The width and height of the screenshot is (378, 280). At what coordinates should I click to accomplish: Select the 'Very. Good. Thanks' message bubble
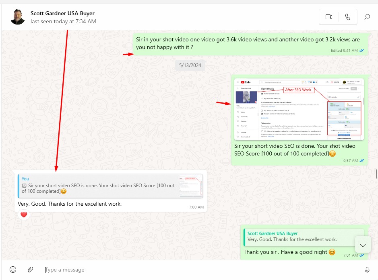(x=70, y=204)
